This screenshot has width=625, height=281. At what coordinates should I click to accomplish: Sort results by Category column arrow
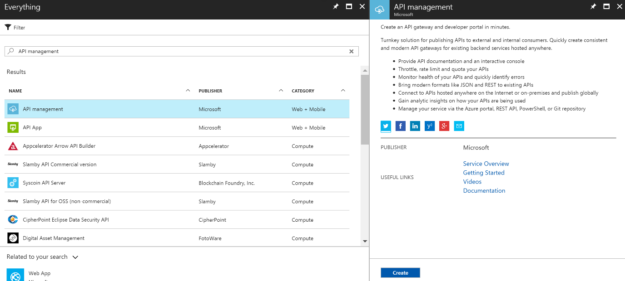(343, 91)
